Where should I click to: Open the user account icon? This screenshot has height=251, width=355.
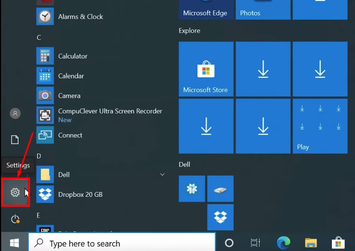coord(15,113)
